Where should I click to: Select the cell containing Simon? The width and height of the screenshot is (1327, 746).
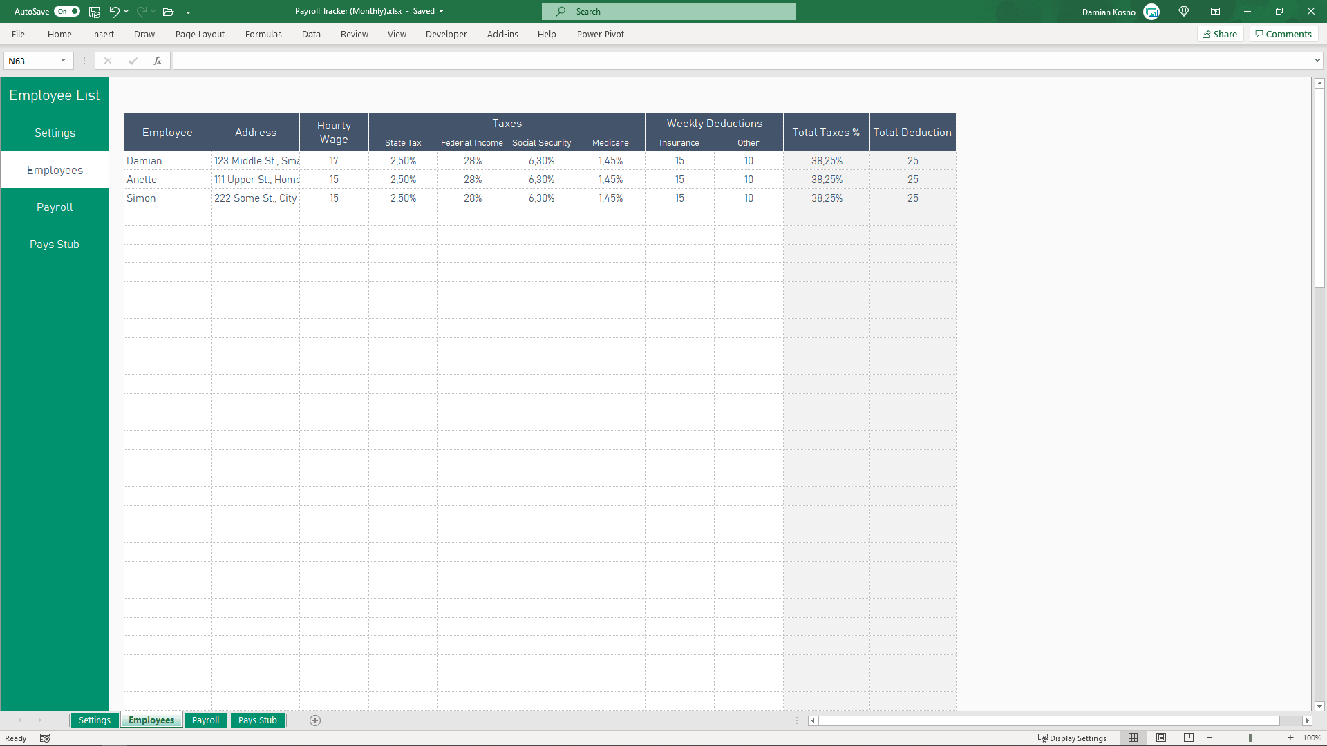[168, 198]
